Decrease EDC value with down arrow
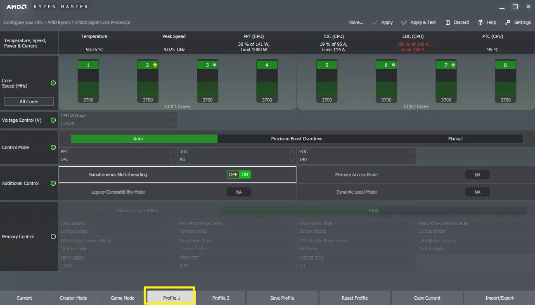The width and height of the screenshot is (535, 305). pyautogui.click(x=411, y=159)
